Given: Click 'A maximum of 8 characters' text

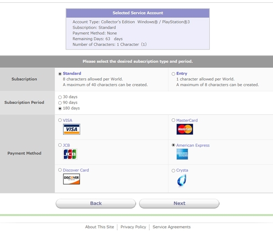Looking at the screenshot, I should coord(217,85).
